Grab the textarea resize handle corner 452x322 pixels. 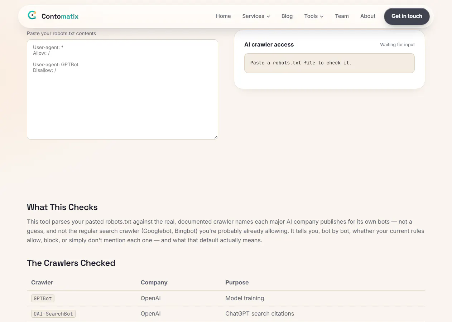[216, 137]
